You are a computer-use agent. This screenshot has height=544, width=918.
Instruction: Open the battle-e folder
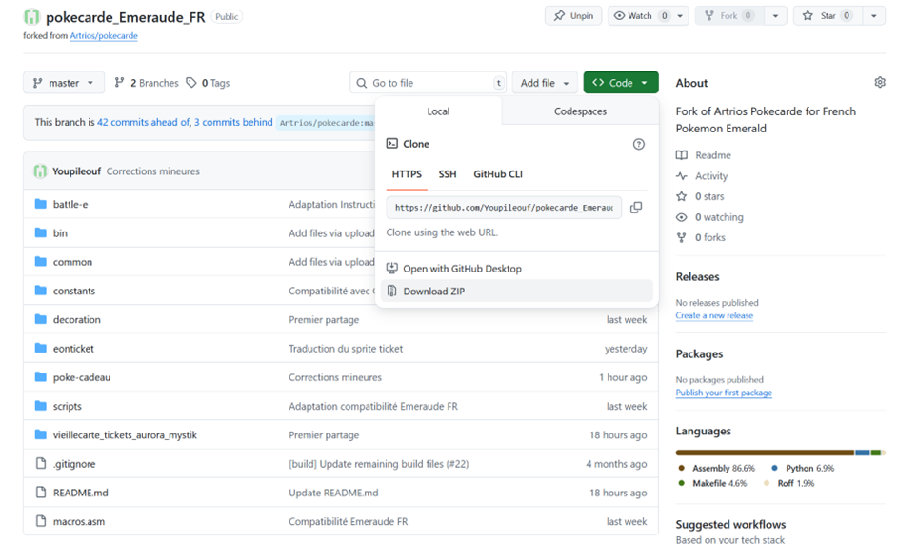[70, 204]
